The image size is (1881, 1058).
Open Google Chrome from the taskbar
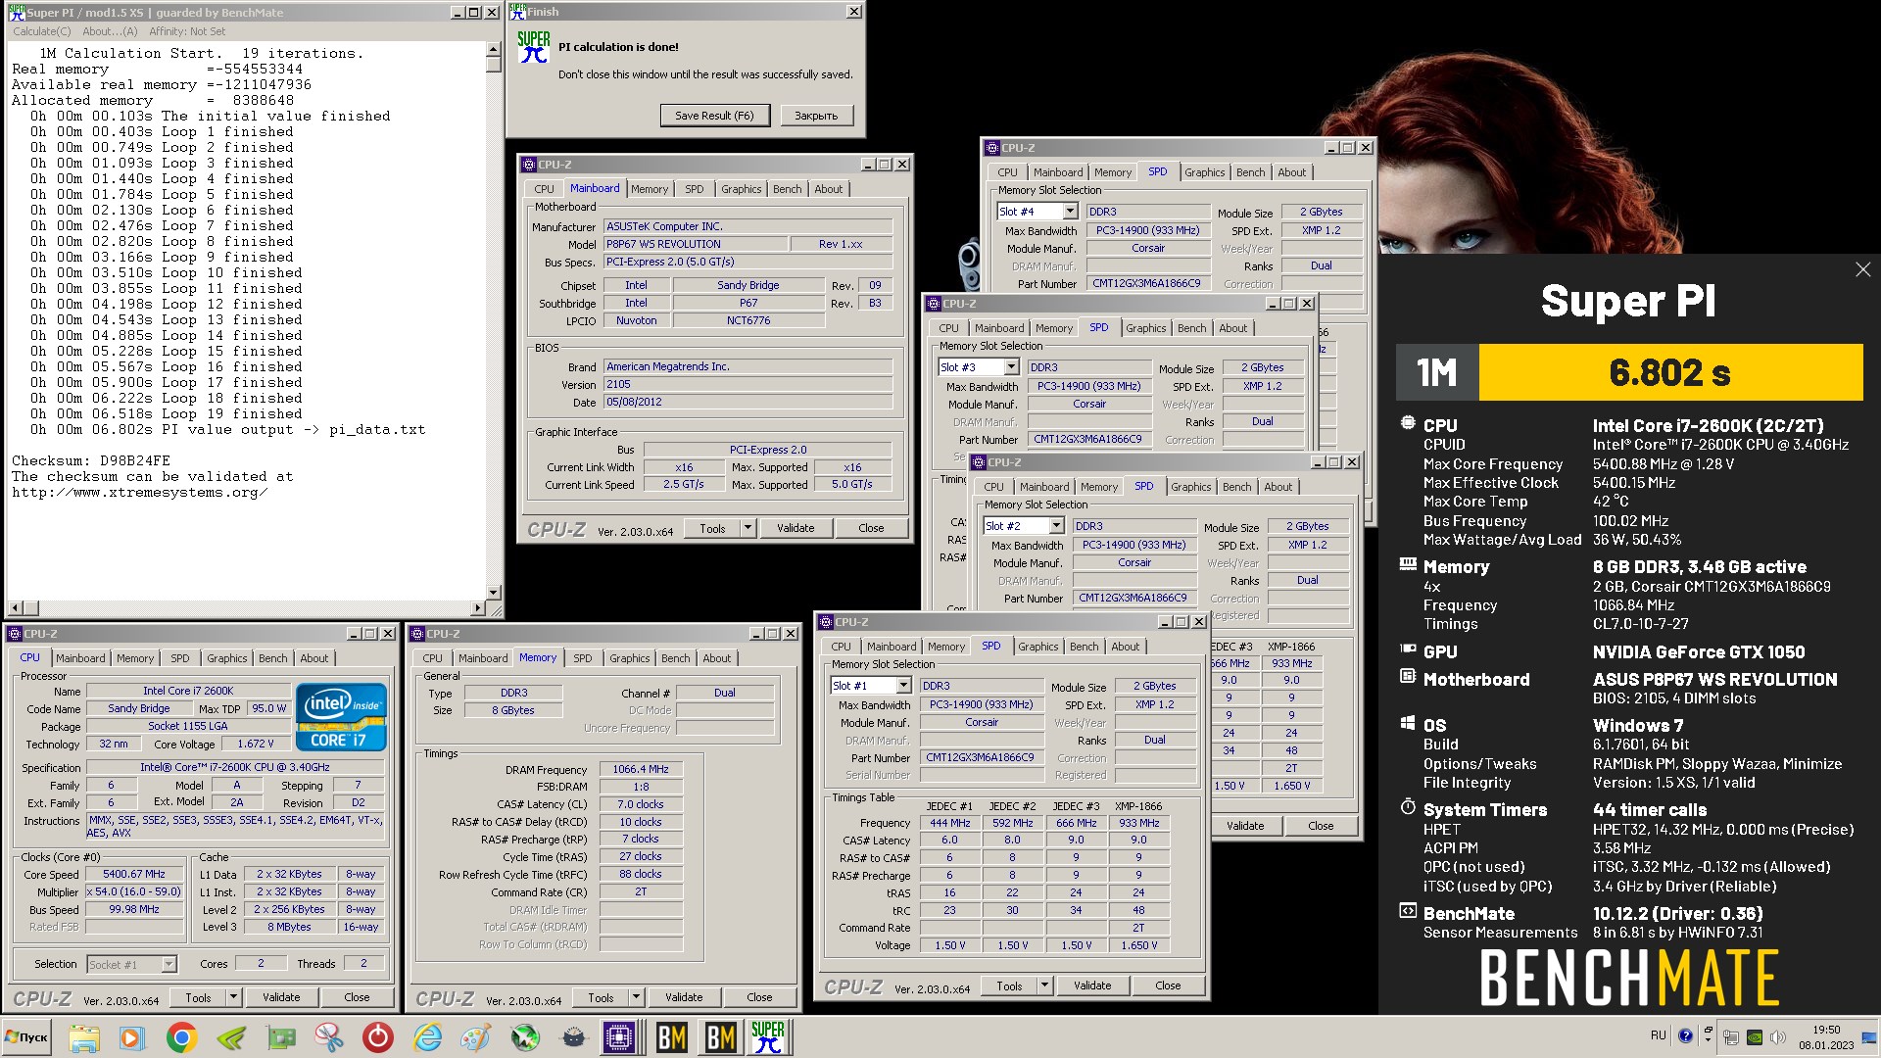click(x=181, y=1037)
